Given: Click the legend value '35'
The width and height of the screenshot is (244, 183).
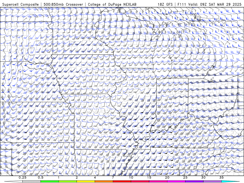Looking at the screenshot, I should (221, 178).
